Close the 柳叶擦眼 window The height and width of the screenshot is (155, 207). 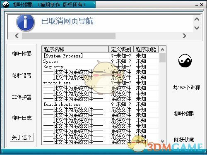pos(202,5)
